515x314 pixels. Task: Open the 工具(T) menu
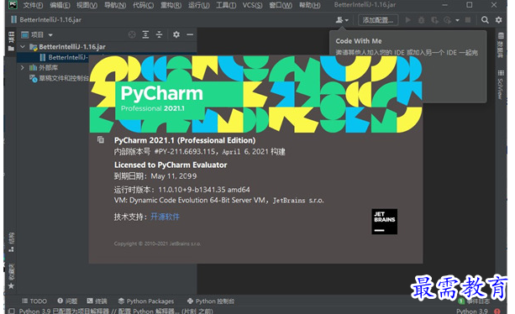point(226,5)
